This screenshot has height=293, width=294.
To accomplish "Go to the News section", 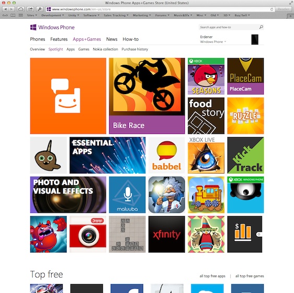I will tap(112, 39).
